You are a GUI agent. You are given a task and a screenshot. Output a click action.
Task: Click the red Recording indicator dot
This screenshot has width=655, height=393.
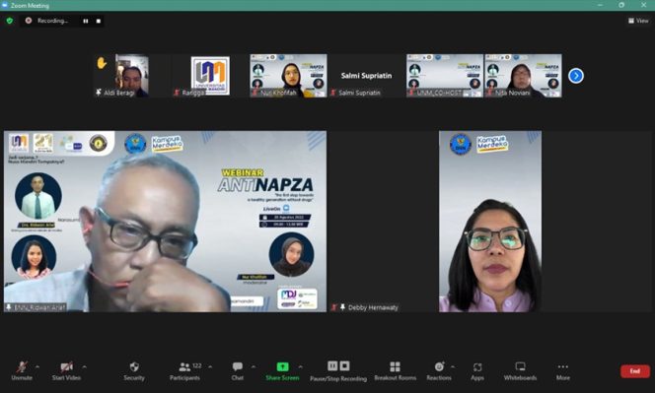click(x=29, y=21)
